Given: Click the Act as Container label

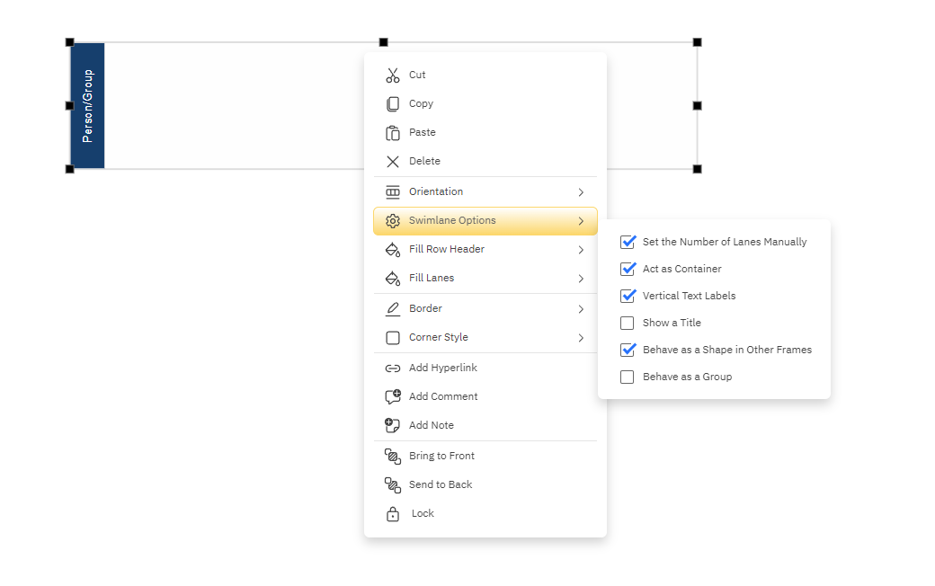Looking at the screenshot, I should tap(681, 269).
